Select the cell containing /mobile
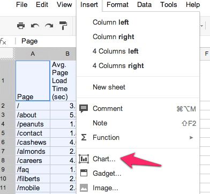Screen dimensions: 210x194 tap(33, 188)
